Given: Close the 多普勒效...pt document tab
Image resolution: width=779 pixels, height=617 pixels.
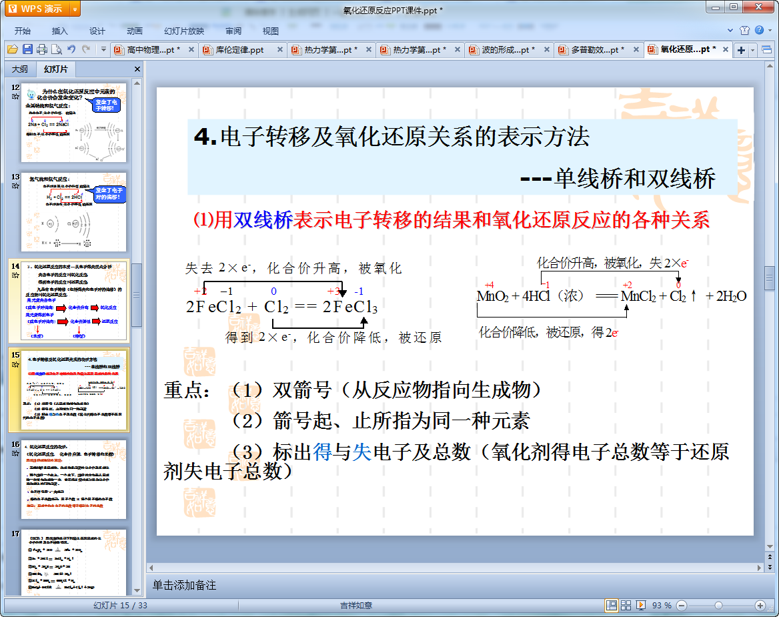Looking at the screenshot, I should pos(636,49).
